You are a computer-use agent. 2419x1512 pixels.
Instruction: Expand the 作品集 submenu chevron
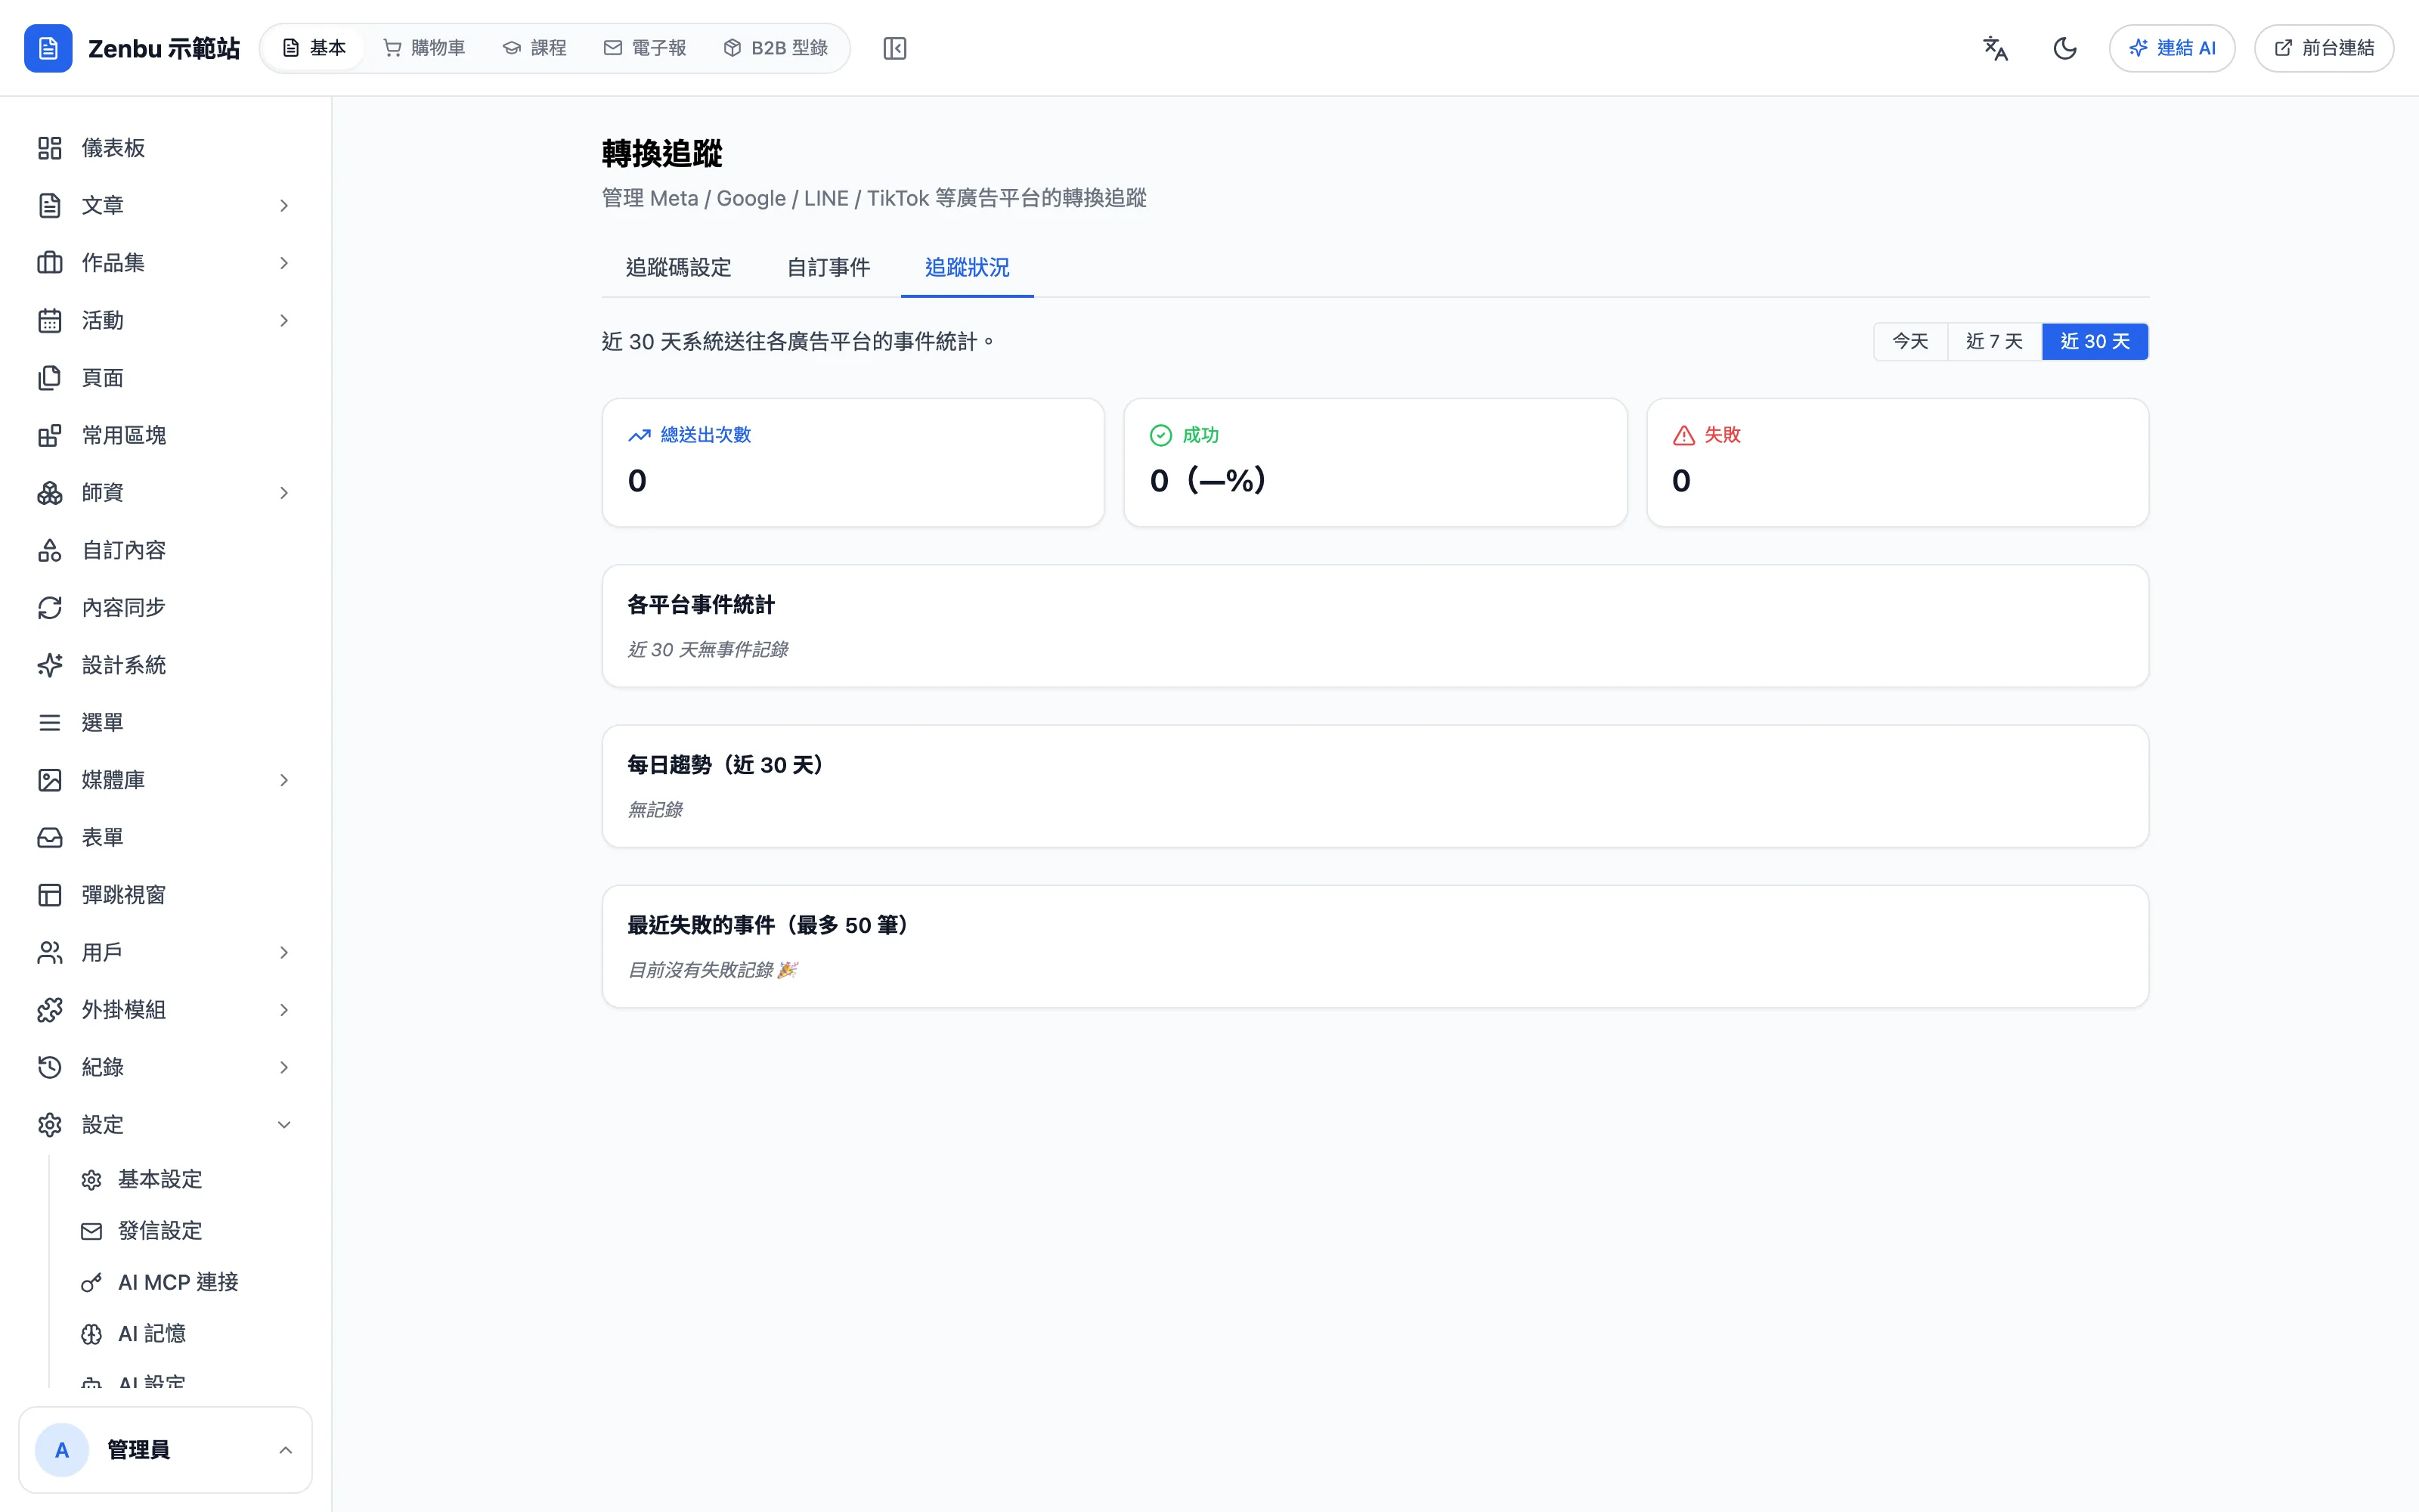(284, 263)
